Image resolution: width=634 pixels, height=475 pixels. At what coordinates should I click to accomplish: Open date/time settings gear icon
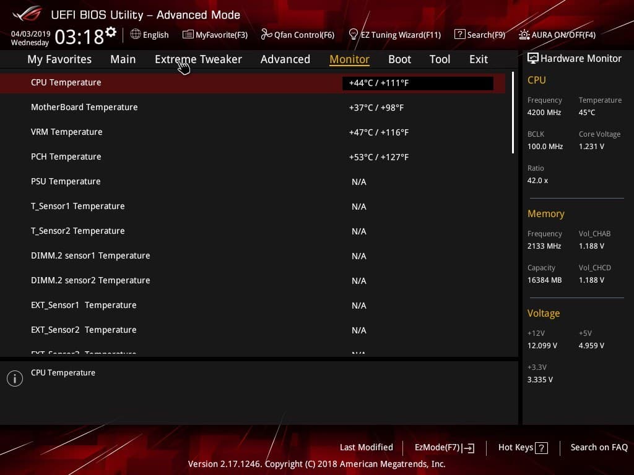point(111,32)
